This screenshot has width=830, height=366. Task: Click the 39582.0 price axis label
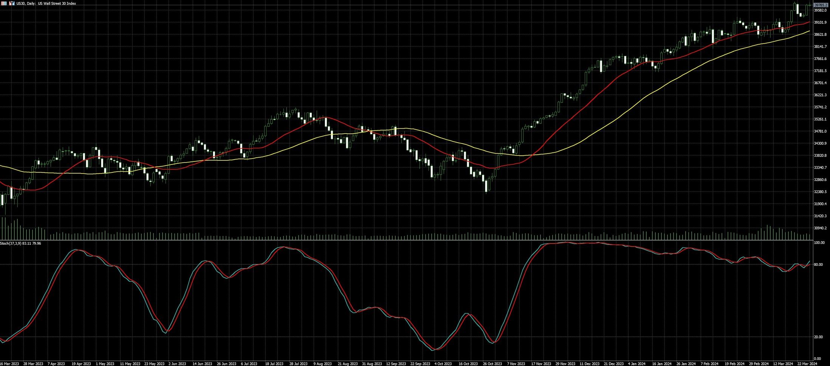tap(820, 10)
